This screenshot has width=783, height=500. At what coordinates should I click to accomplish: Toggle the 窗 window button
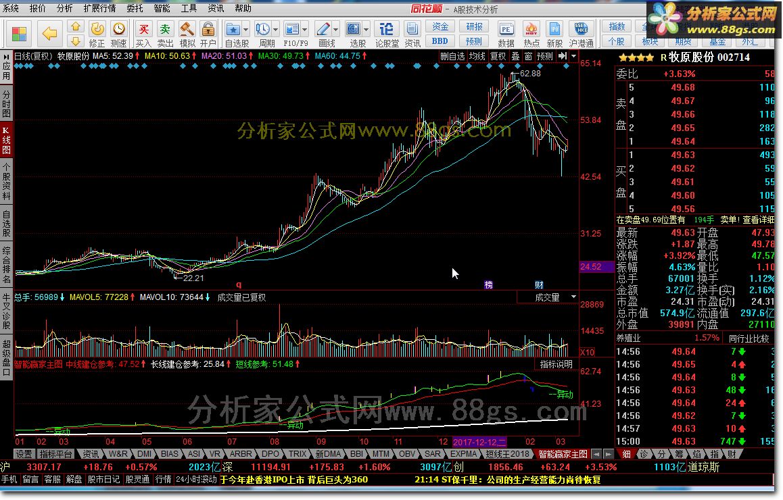[528, 56]
